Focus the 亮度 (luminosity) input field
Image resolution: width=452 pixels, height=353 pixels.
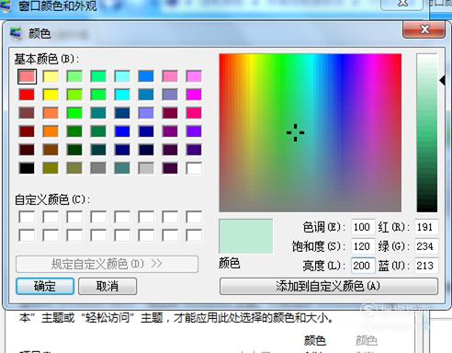click(x=363, y=266)
